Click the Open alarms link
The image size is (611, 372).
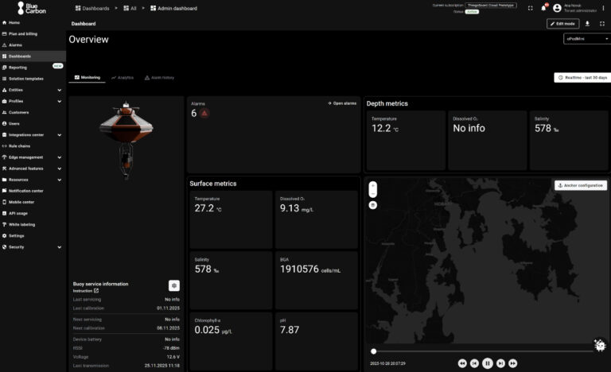pyautogui.click(x=342, y=103)
